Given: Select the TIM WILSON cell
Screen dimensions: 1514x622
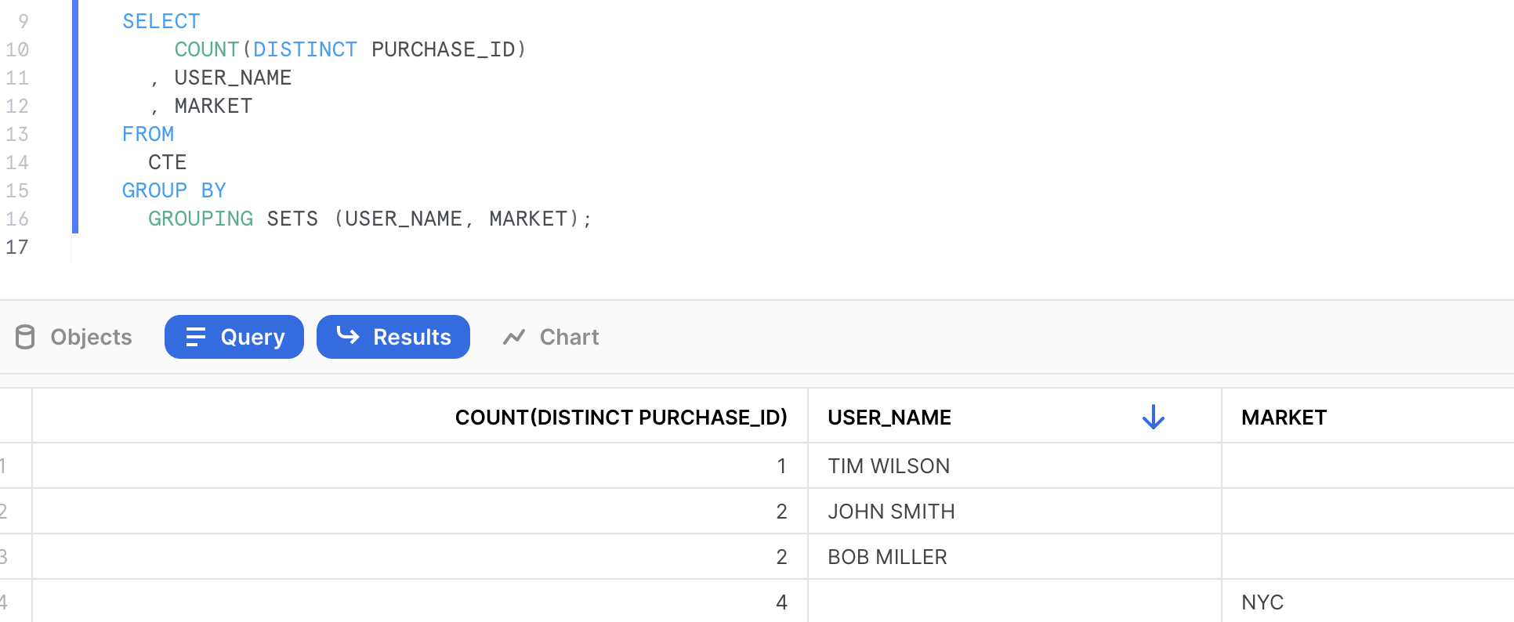Looking at the screenshot, I should tap(889, 466).
